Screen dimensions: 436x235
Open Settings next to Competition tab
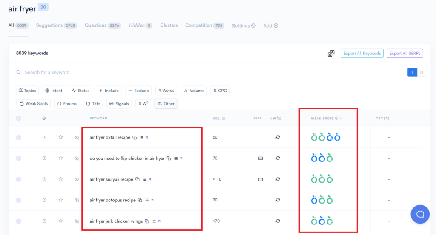click(244, 26)
